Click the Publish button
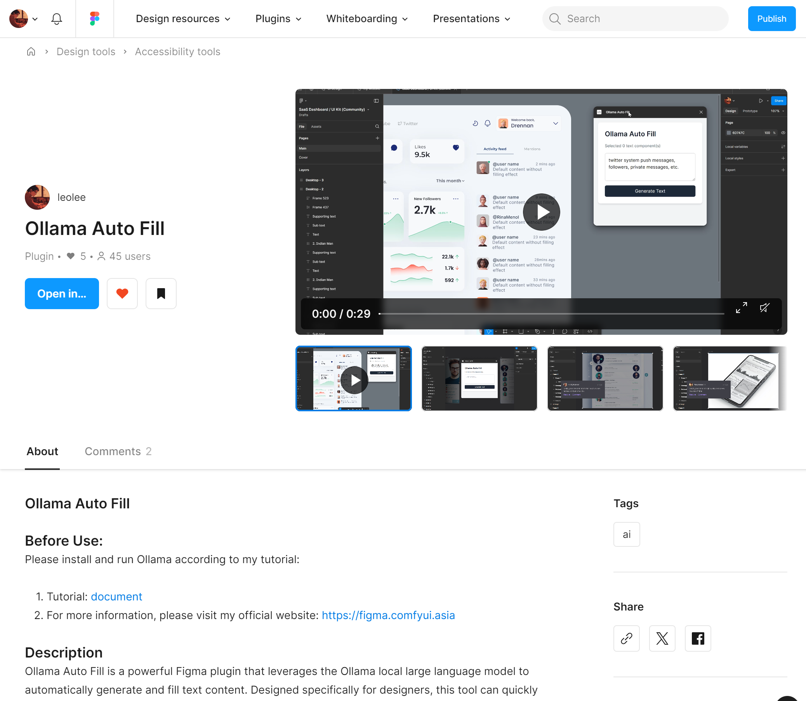Image resolution: width=806 pixels, height=701 pixels. tap(771, 19)
